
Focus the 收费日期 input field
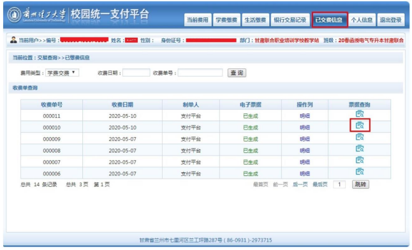136,73
